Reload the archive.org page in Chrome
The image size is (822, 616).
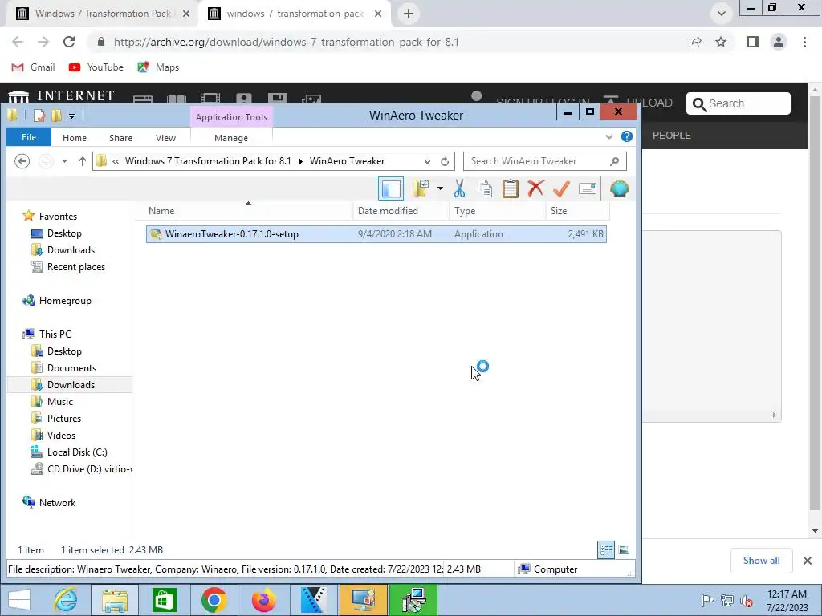coord(69,42)
